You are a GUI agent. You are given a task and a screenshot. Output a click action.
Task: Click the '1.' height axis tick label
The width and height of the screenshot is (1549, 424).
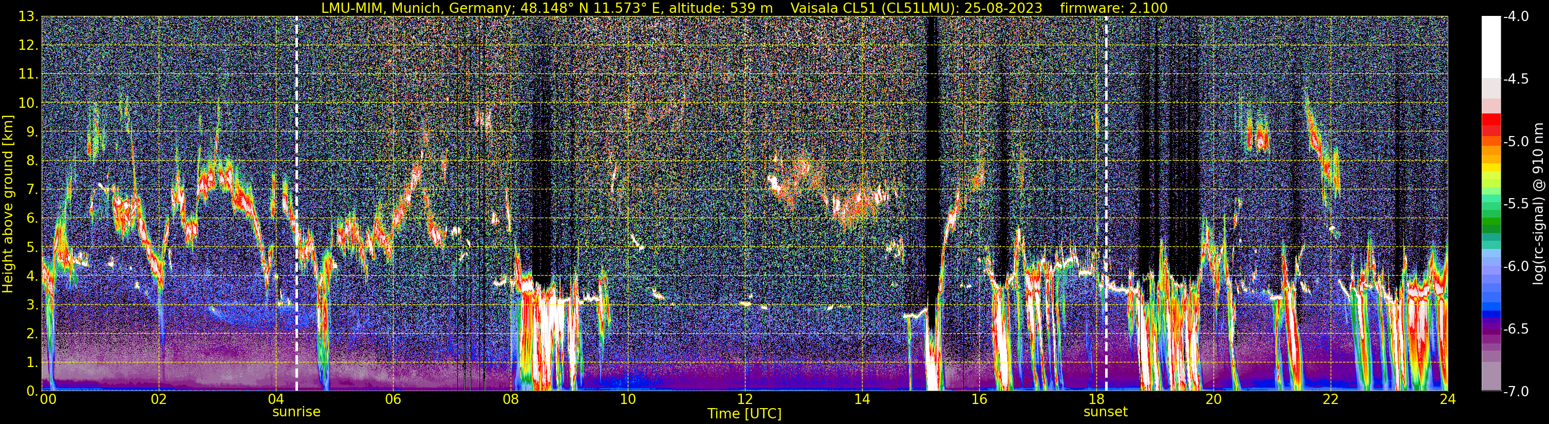32,363
